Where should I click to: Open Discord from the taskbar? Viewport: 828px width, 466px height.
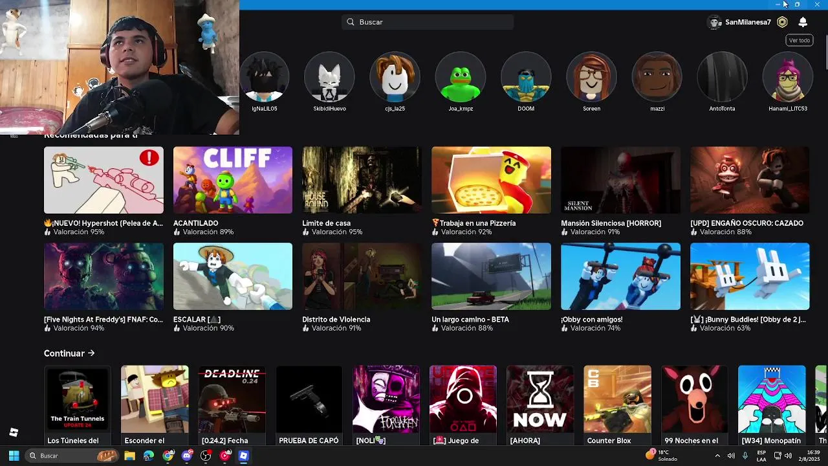pyautogui.click(x=188, y=456)
